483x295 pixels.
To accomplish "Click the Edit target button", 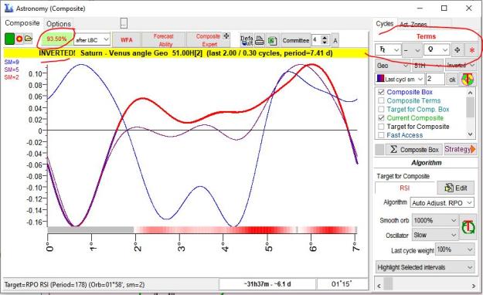I will tap(455, 188).
